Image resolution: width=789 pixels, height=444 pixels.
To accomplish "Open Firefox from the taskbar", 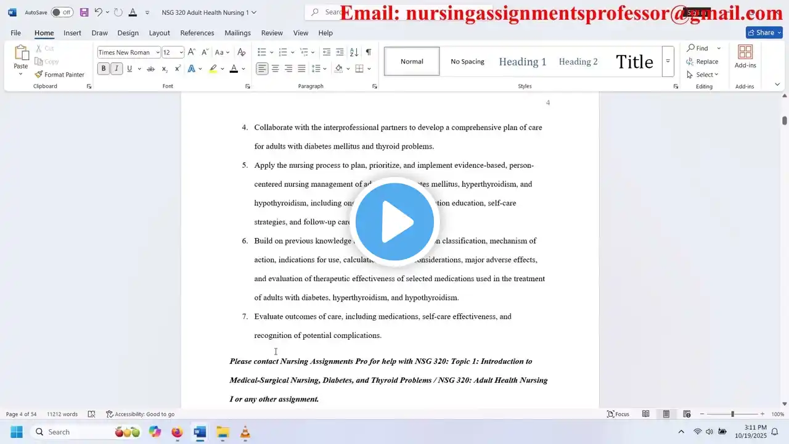I will click(177, 432).
